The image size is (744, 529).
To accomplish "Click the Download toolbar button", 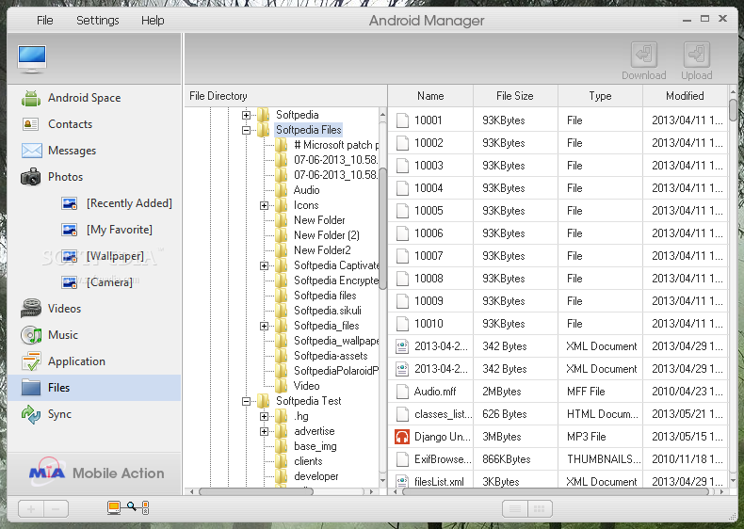I will [x=644, y=61].
